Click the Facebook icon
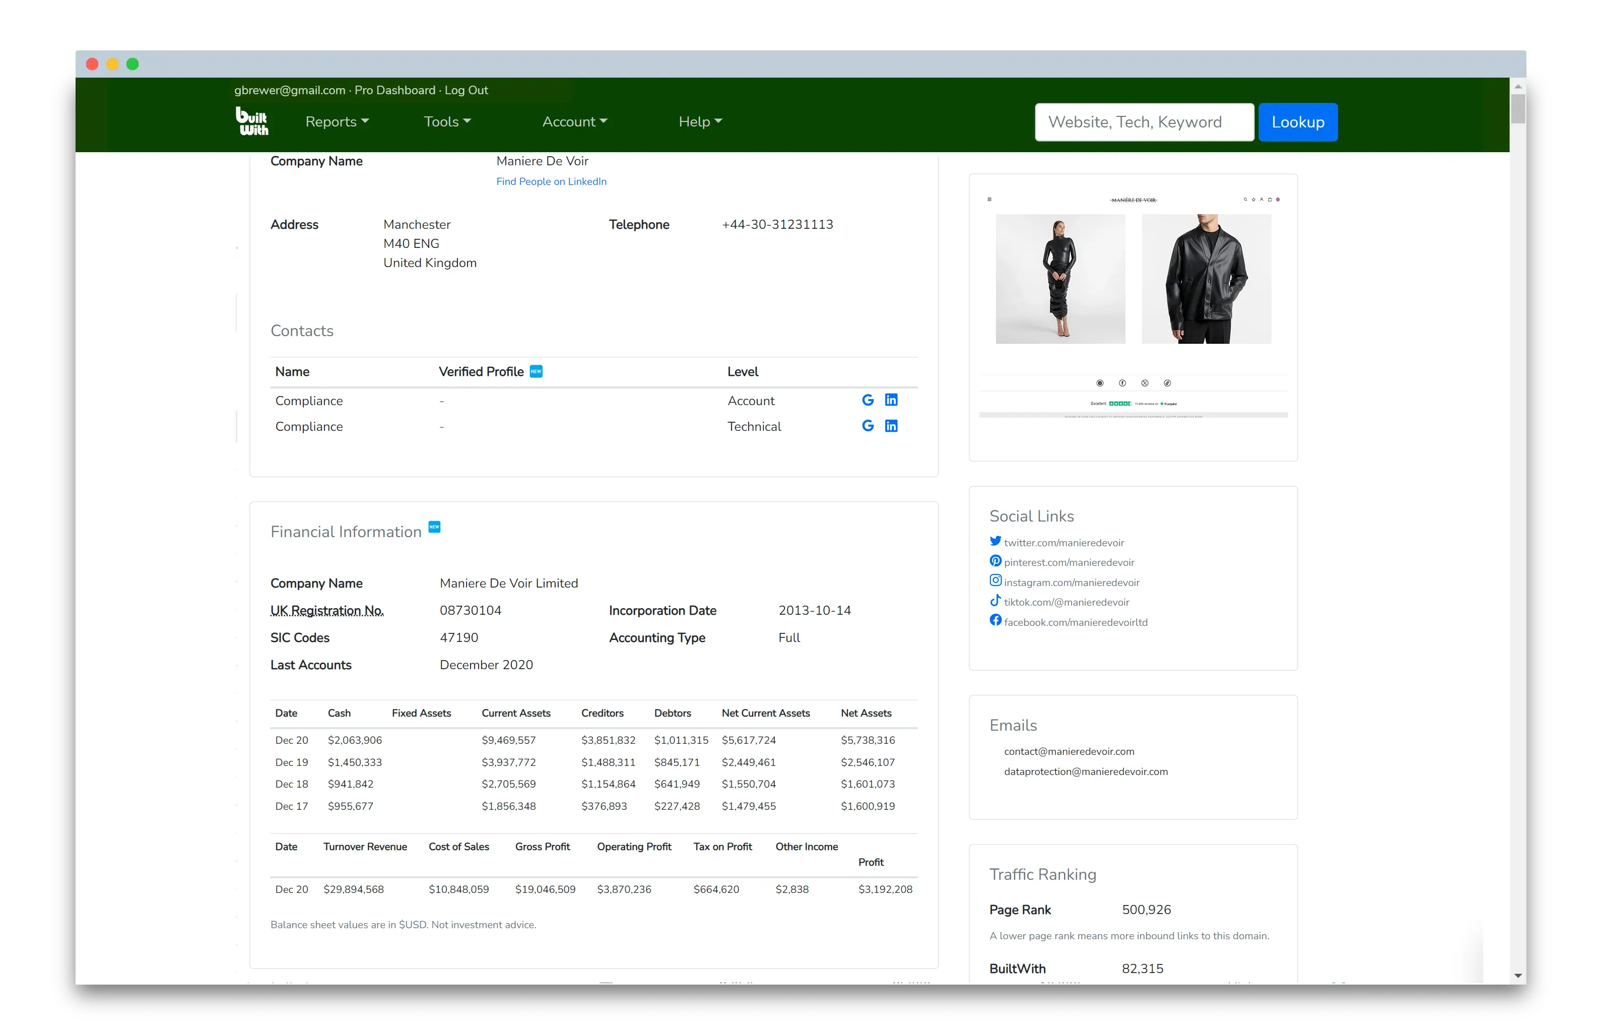Viewport: 1602px width, 1035px height. (995, 620)
